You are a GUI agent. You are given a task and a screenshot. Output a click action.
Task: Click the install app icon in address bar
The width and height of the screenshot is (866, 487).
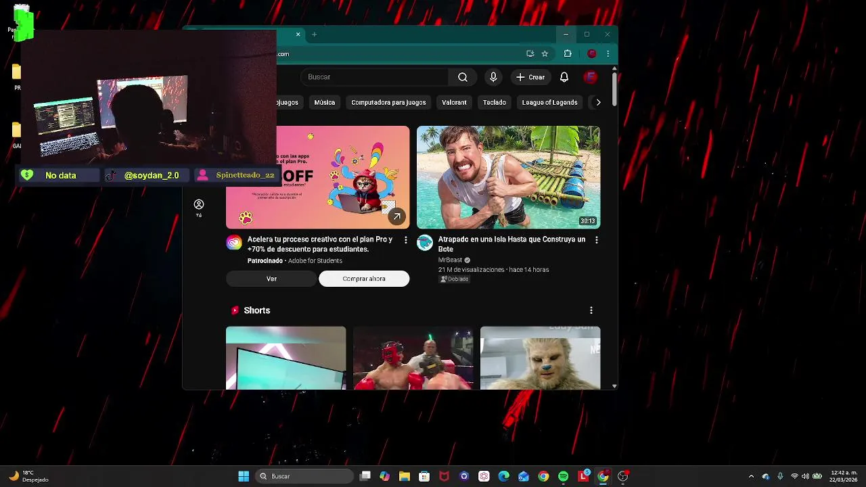(530, 53)
